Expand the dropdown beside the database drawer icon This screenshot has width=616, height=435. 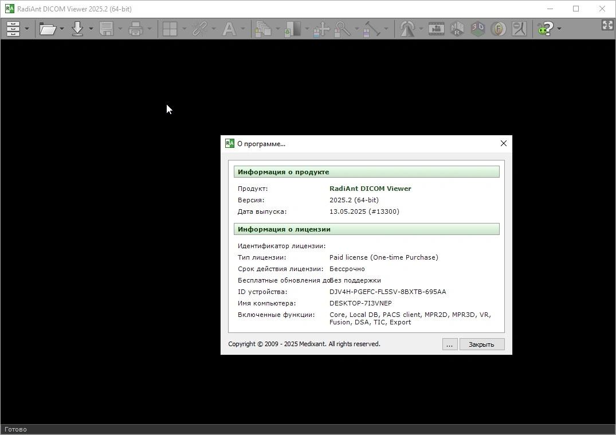pos(27,29)
